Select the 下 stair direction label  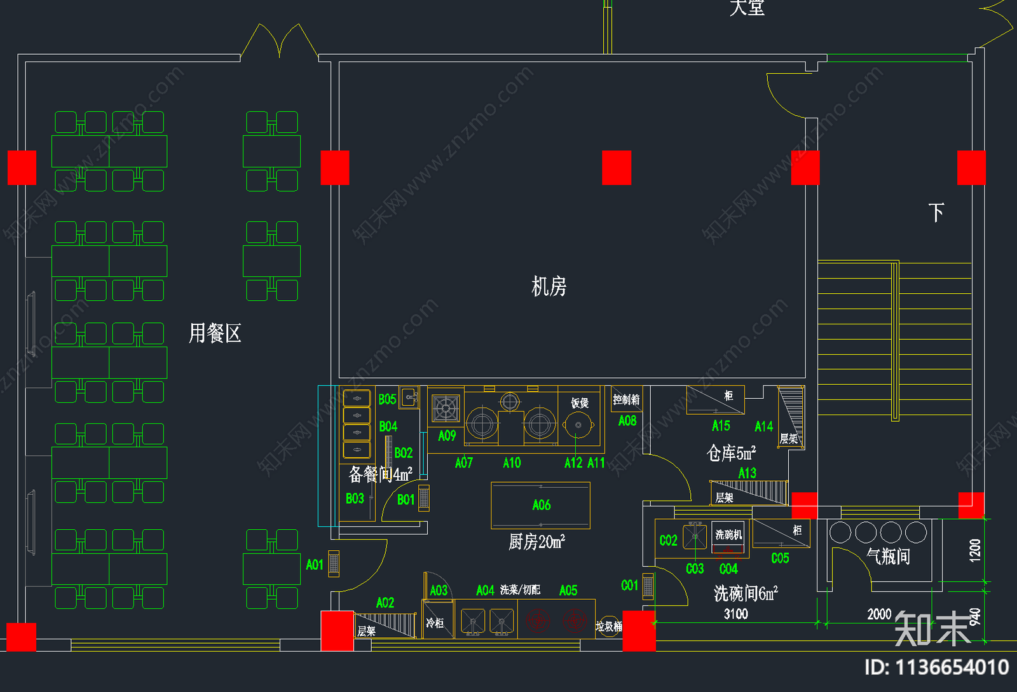point(936,212)
